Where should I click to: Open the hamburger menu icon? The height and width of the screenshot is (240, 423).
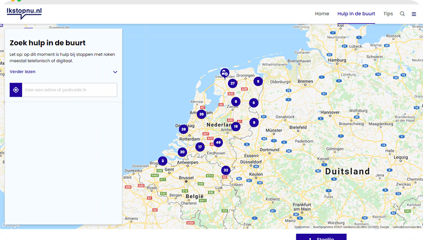pos(414,14)
